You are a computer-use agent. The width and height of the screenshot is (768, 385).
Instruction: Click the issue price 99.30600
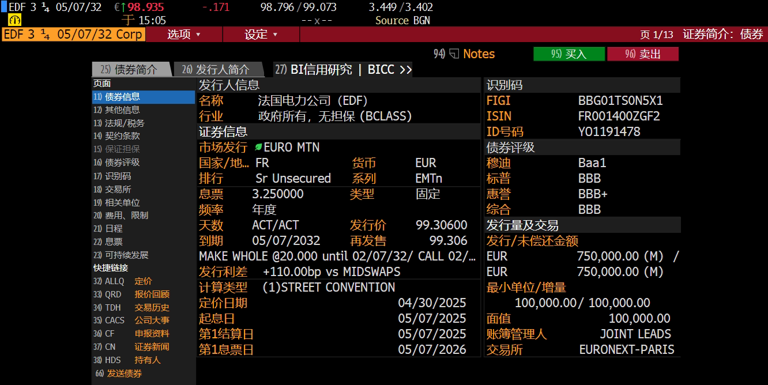(x=442, y=225)
